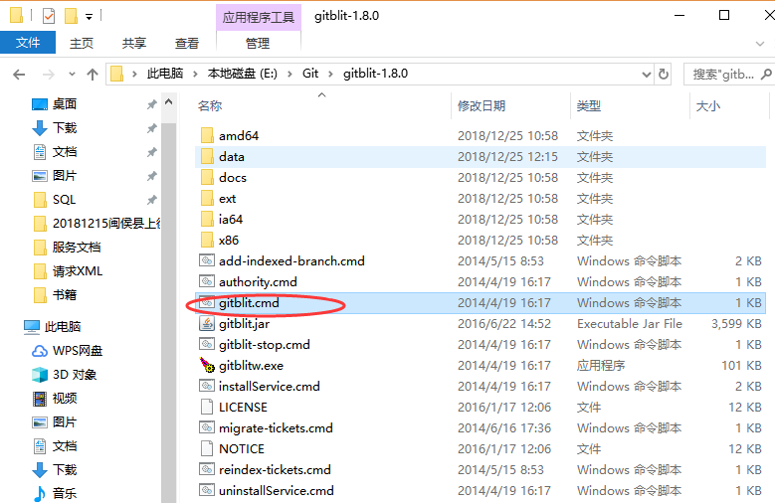
Task: Click the installService.cmd script icon
Action: (x=207, y=386)
